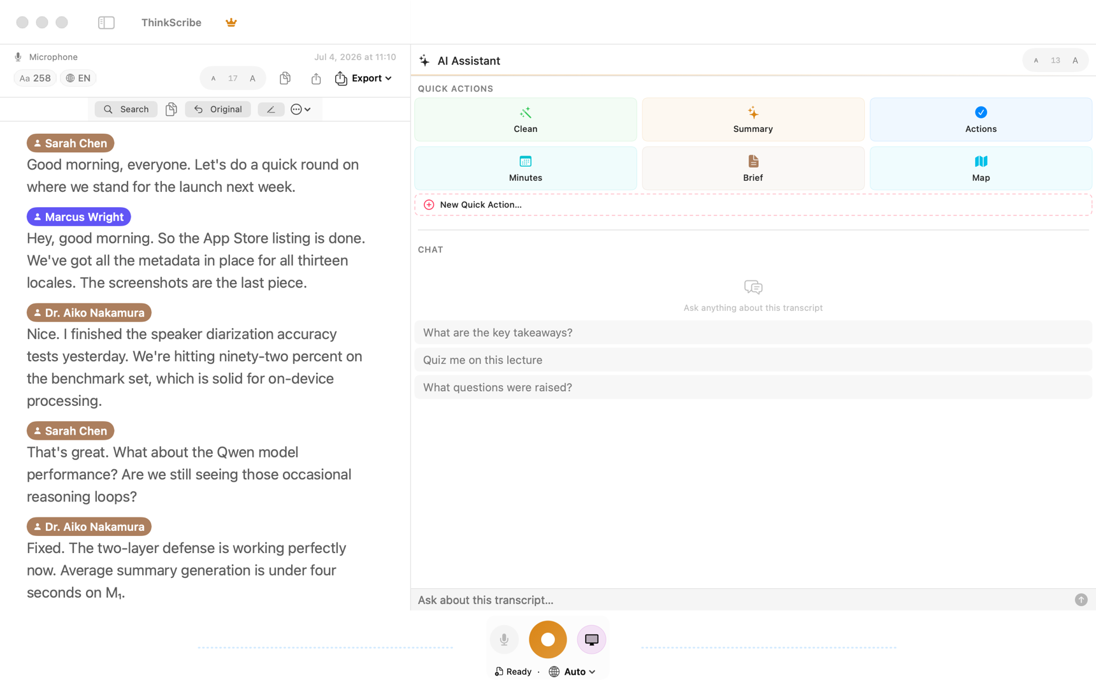Decrease transcript font size (small A)
This screenshot has width=1096, height=685.
[x=213, y=78]
